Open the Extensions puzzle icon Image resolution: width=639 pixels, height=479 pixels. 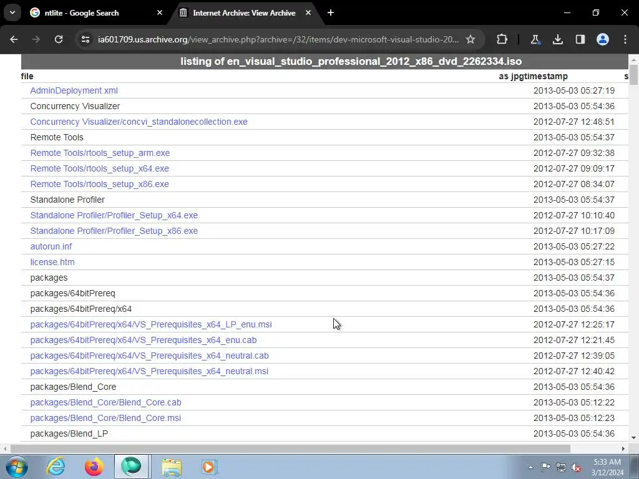(502, 39)
